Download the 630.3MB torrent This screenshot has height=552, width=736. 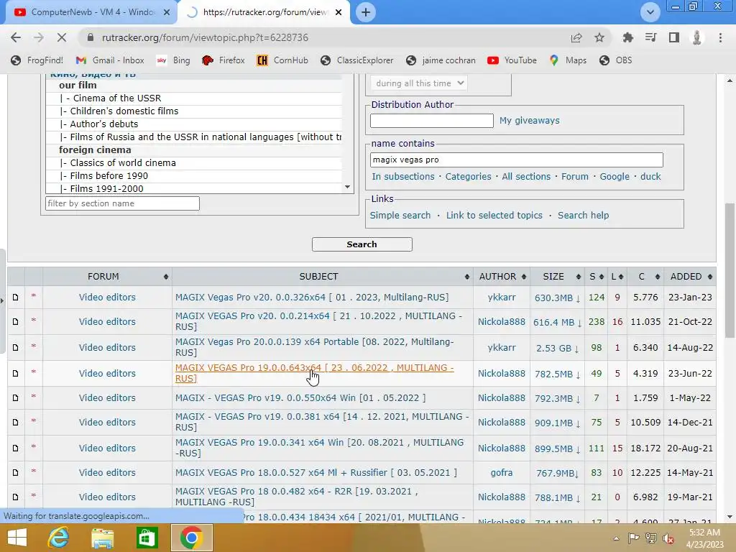(557, 298)
